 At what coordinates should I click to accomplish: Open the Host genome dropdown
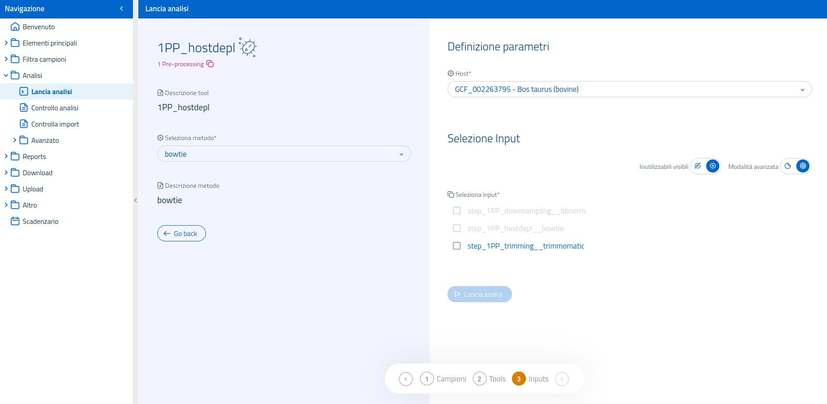click(x=629, y=89)
